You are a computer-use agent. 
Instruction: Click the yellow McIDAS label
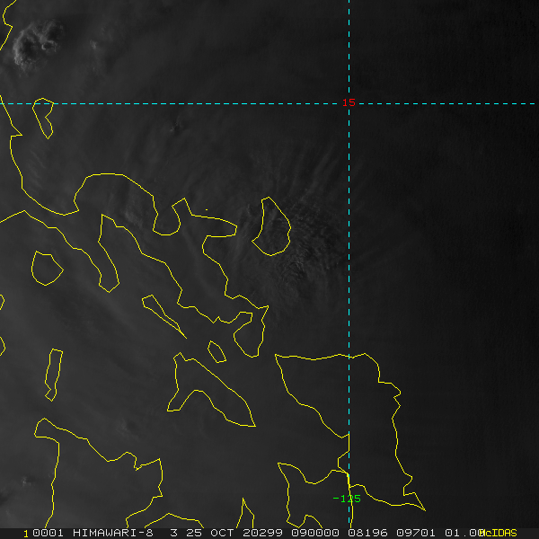click(x=499, y=533)
